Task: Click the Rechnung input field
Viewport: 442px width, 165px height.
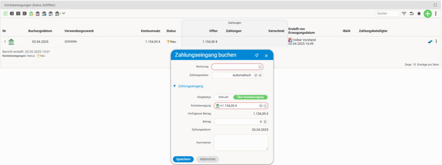Action: 237,67
